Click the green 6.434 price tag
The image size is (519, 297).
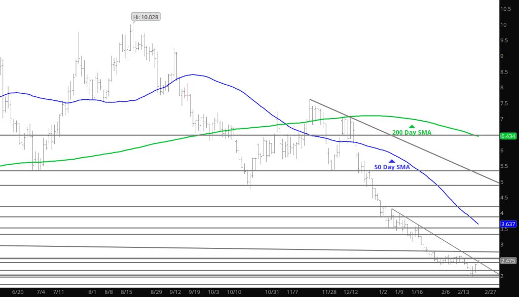pos(507,136)
